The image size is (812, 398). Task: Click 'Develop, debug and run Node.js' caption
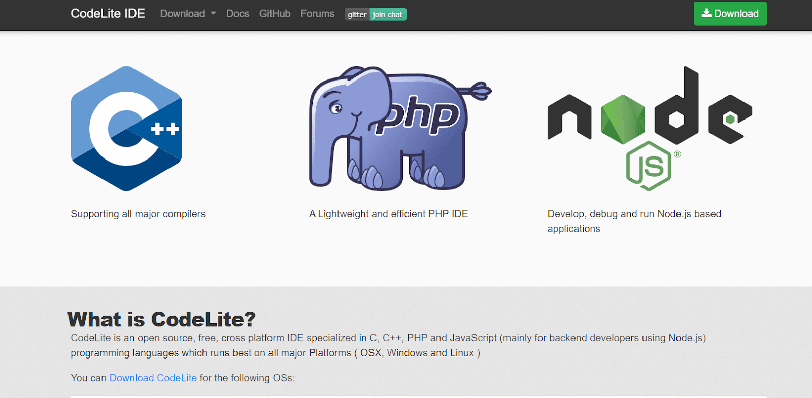[x=634, y=221]
